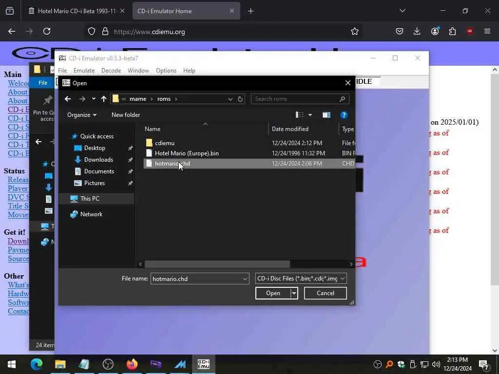Open the view options dropdown arrow
Image resolution: width=499 pixels, height=374 pixels.
pyautogui.click(x=310, y=115)
